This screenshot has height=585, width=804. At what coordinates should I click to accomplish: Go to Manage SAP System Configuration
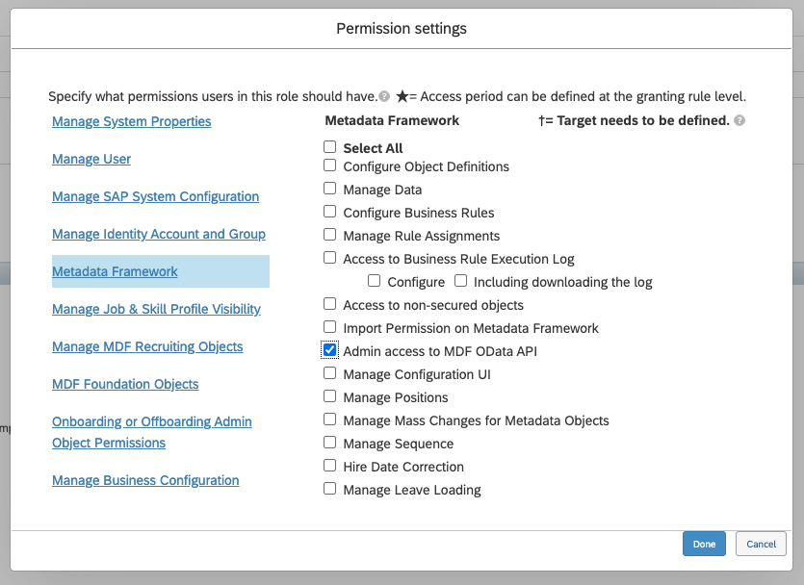click(155, 196)
